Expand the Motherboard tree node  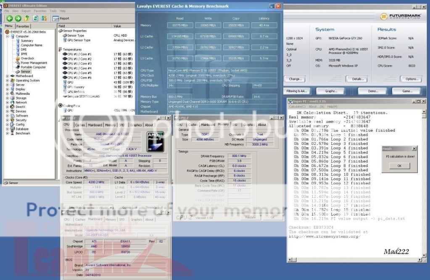[x=7, y=76]
